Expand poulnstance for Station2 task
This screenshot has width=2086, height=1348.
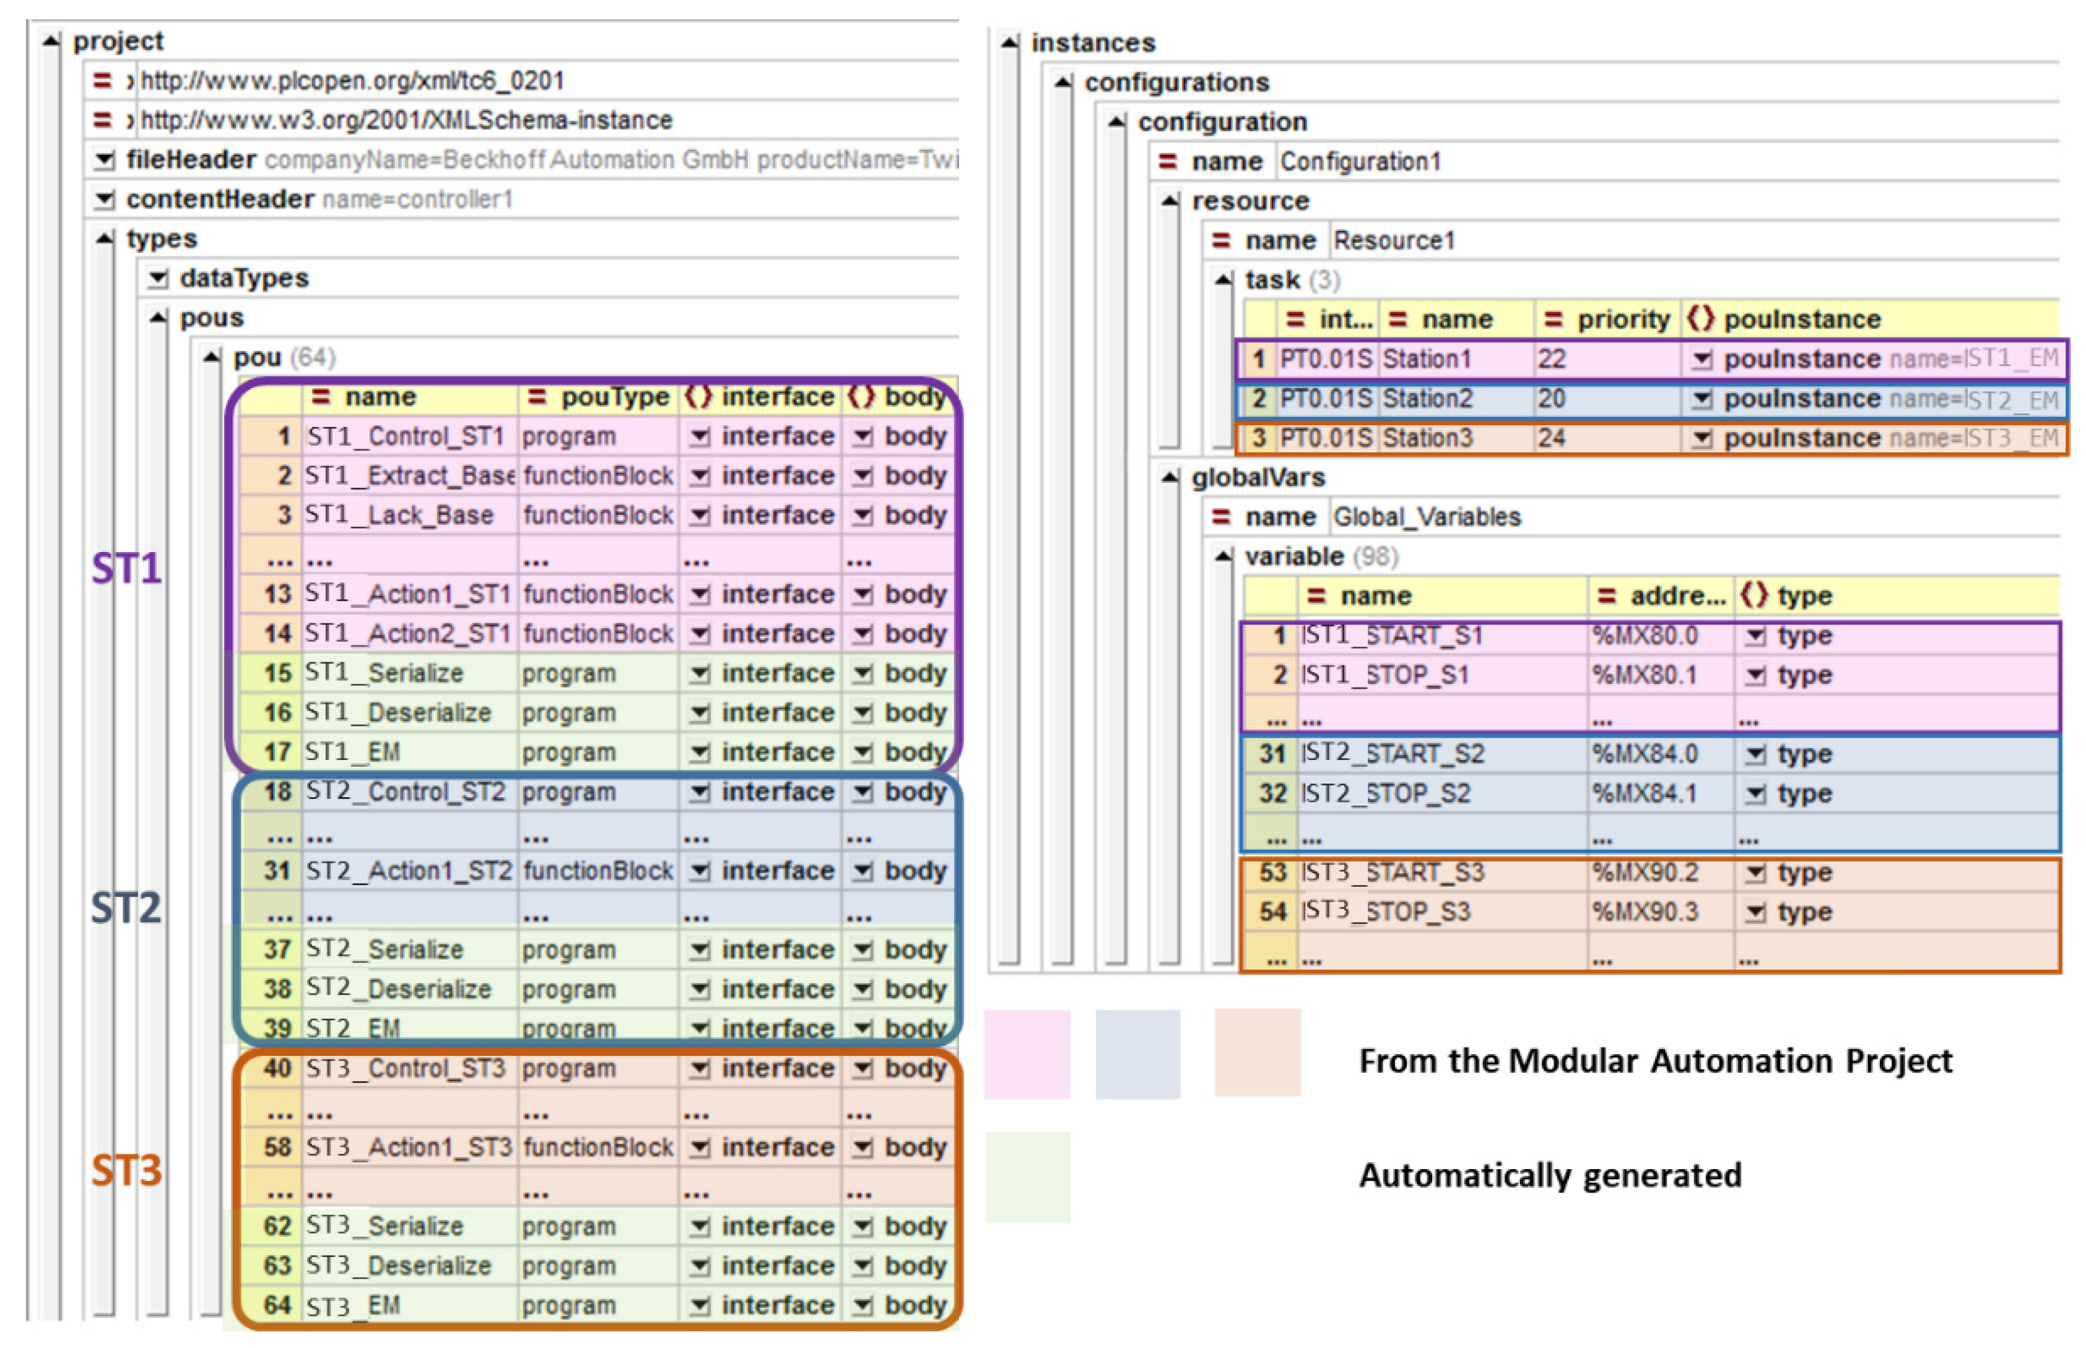1701,399
